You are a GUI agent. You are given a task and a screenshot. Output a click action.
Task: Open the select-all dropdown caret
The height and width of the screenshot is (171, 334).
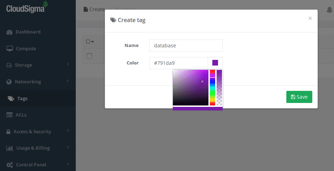click(x=92, y=42)
